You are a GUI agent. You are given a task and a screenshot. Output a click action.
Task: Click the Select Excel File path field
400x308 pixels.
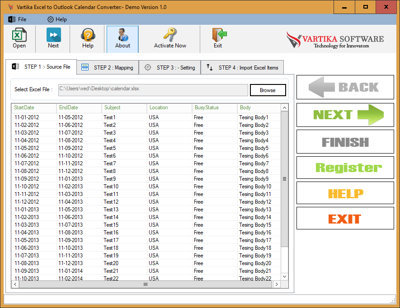point(153,90)
